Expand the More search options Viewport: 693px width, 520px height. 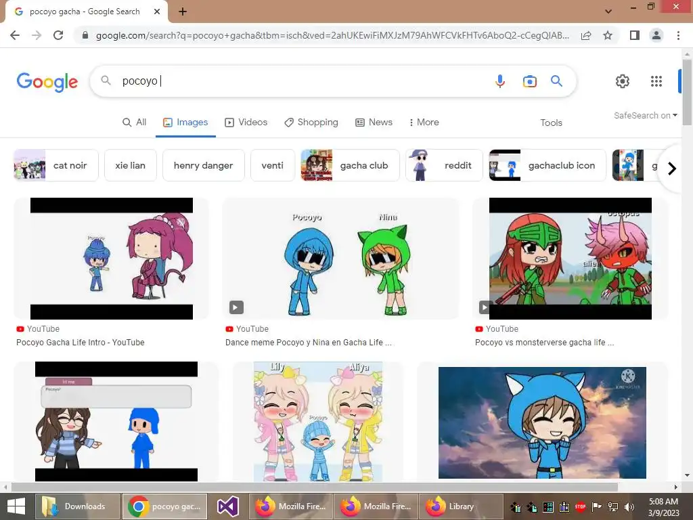pyautogui.click(x=424, y=123)
